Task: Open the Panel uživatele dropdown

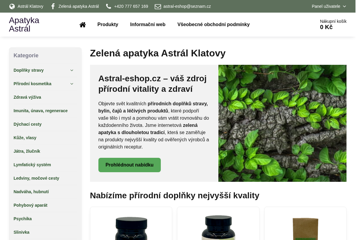Action: [x=329, y=6]
